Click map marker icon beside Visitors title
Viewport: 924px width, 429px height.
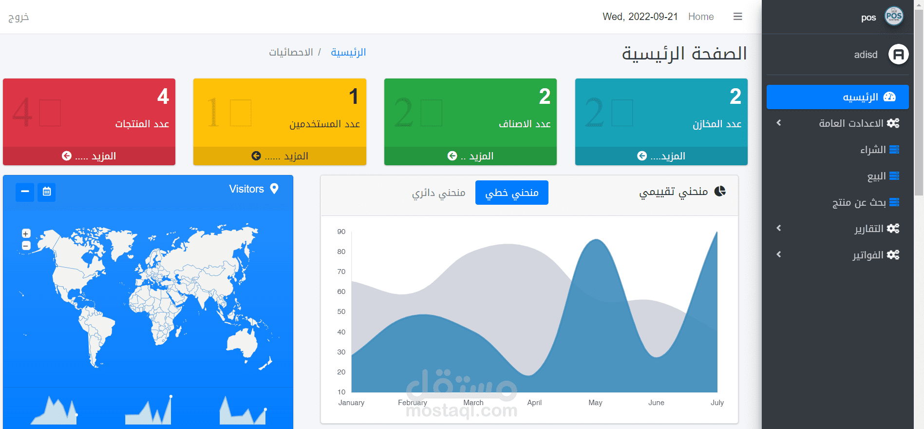tap(274, 189)
